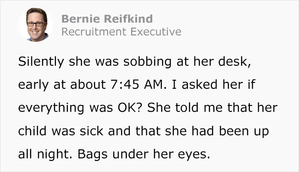Screen dimensions: 299x172
Task: Click the word child in fourth line
Action: coord(32,131)
